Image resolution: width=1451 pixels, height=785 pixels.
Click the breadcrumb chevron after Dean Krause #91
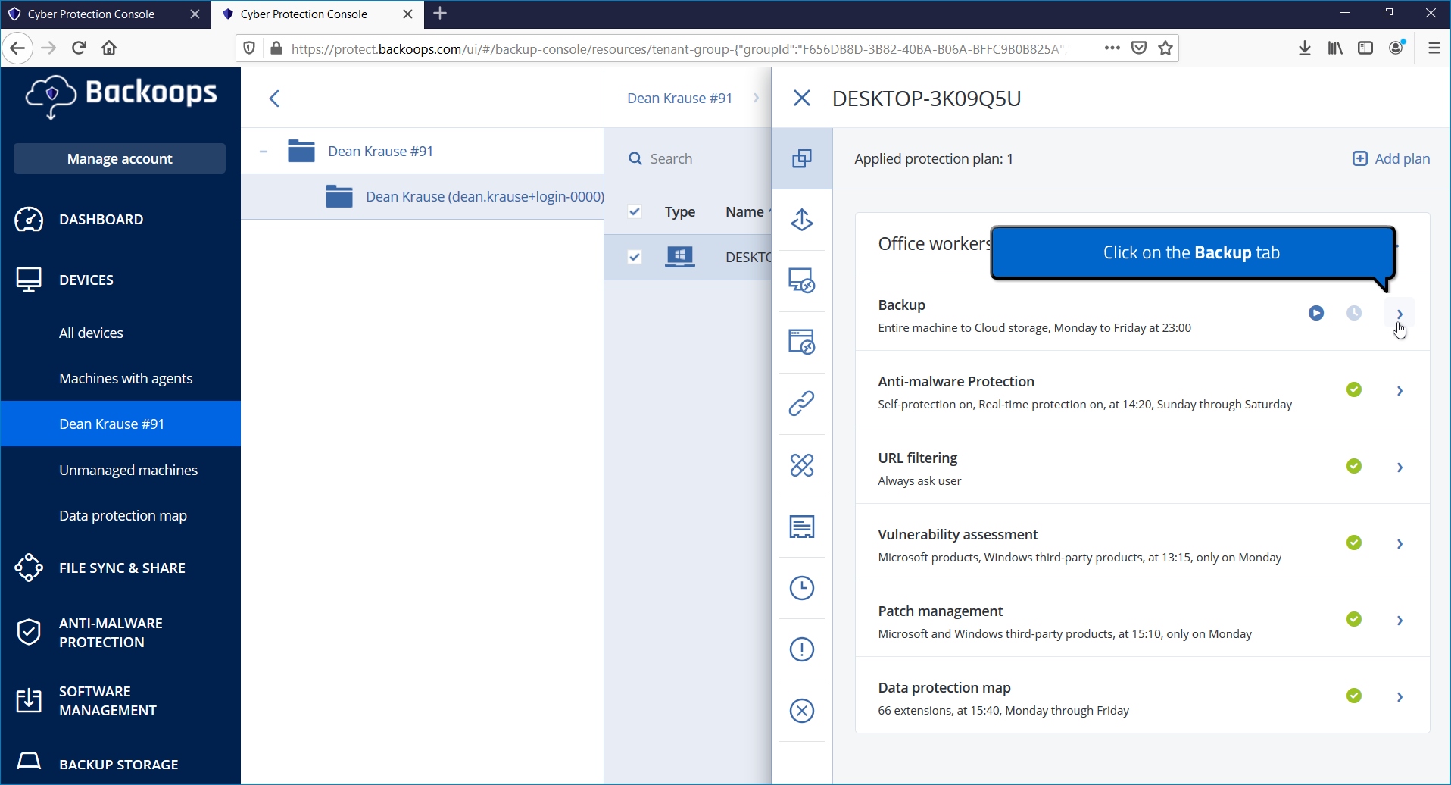(x=756, y=98)
